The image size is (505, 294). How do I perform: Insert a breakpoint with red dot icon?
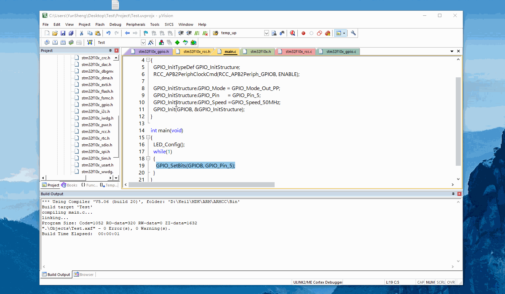303,33
